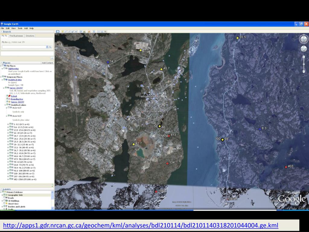Image resolution: width=309 pixels, height=232 pixels.
Task: Expand the Sightseeing folder node
Action: click(x=2, y=69)
